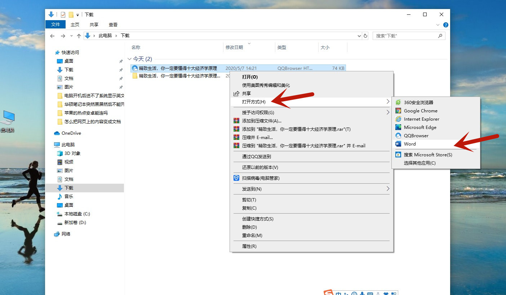Open the recent locations dropdown
The image size is (506, 295).
(x=71, y=36)
